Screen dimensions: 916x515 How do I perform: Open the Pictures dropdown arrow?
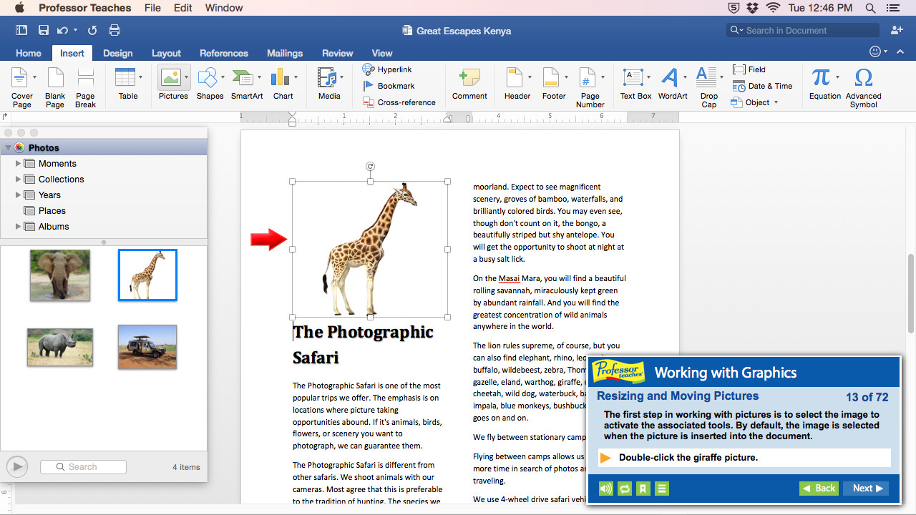tap(187, 77)
